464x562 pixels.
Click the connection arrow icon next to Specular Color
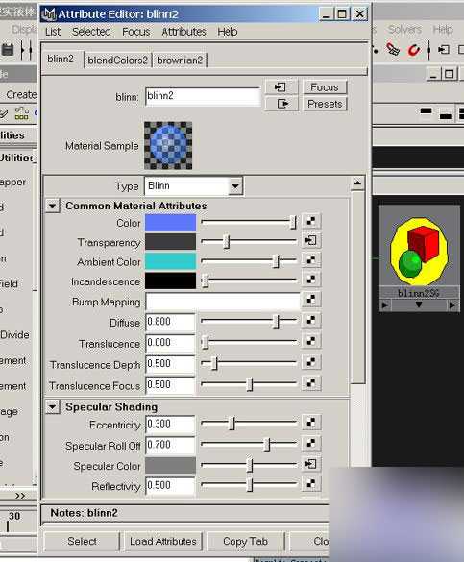pos(310,464)
